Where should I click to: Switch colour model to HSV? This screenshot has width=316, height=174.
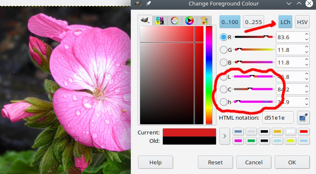tap(302, 22)
